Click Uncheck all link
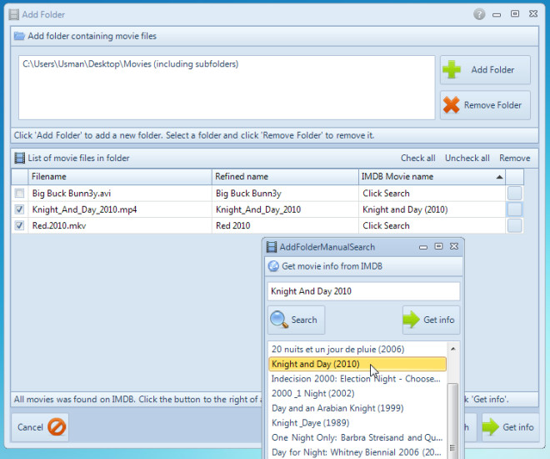Screen dimensions: 550x459 pos(467,158)
